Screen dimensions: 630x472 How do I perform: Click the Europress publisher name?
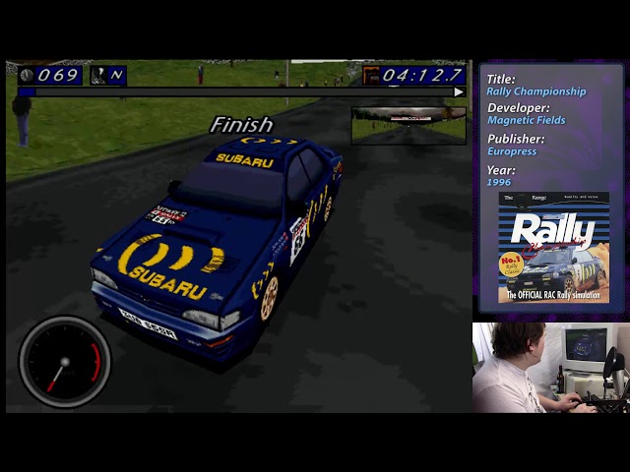click(x=512, y=151)
